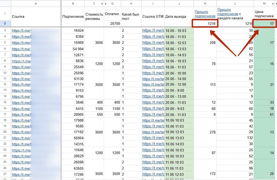Expand hidden columns arrow beside column M letter
This screenshot has height=180, width=277.
[x=273, y=4]
